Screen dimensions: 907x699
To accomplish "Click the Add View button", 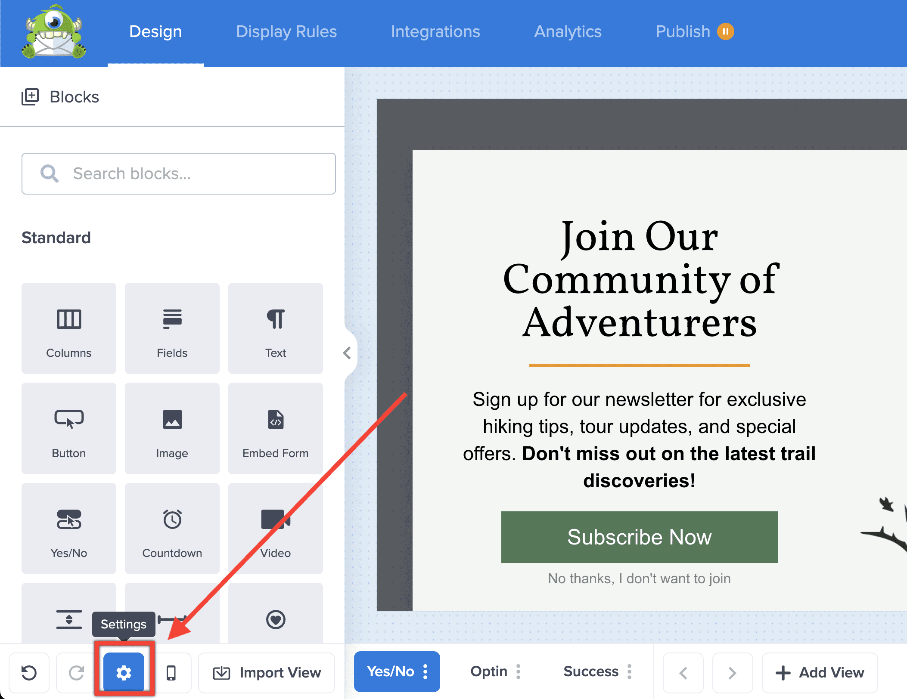I will point(820,672).
